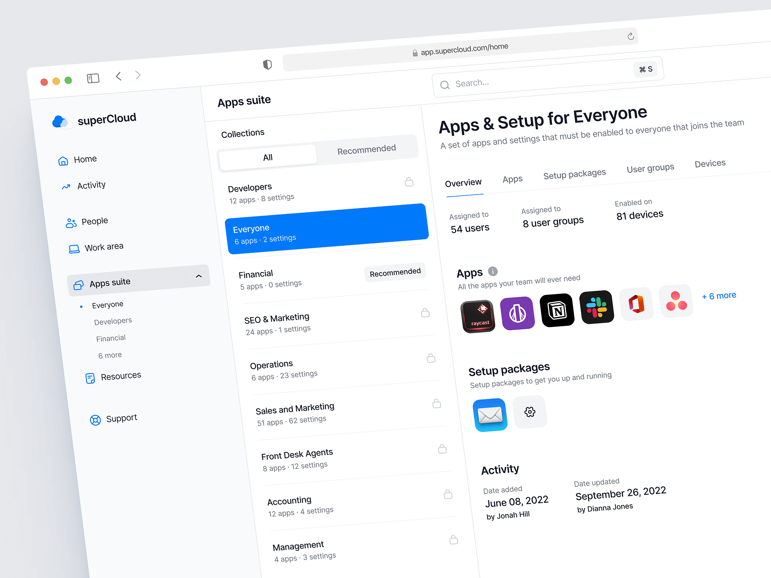
Task: Click lock icon on Front Desk Agents
Action: coord(442,449)
